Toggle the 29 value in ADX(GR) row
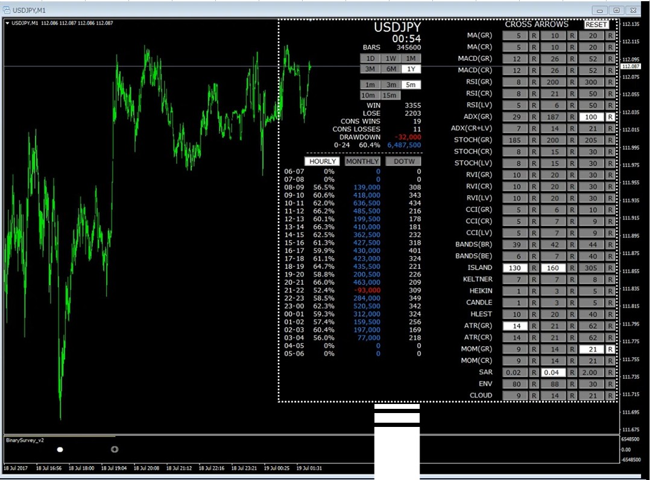Viewport: 650px width, 480px height. [x=516, y=118]
